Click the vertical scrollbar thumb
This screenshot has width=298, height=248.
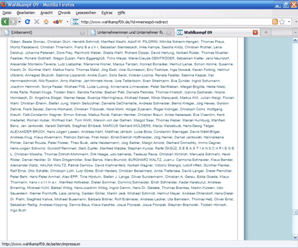point(295,212)
